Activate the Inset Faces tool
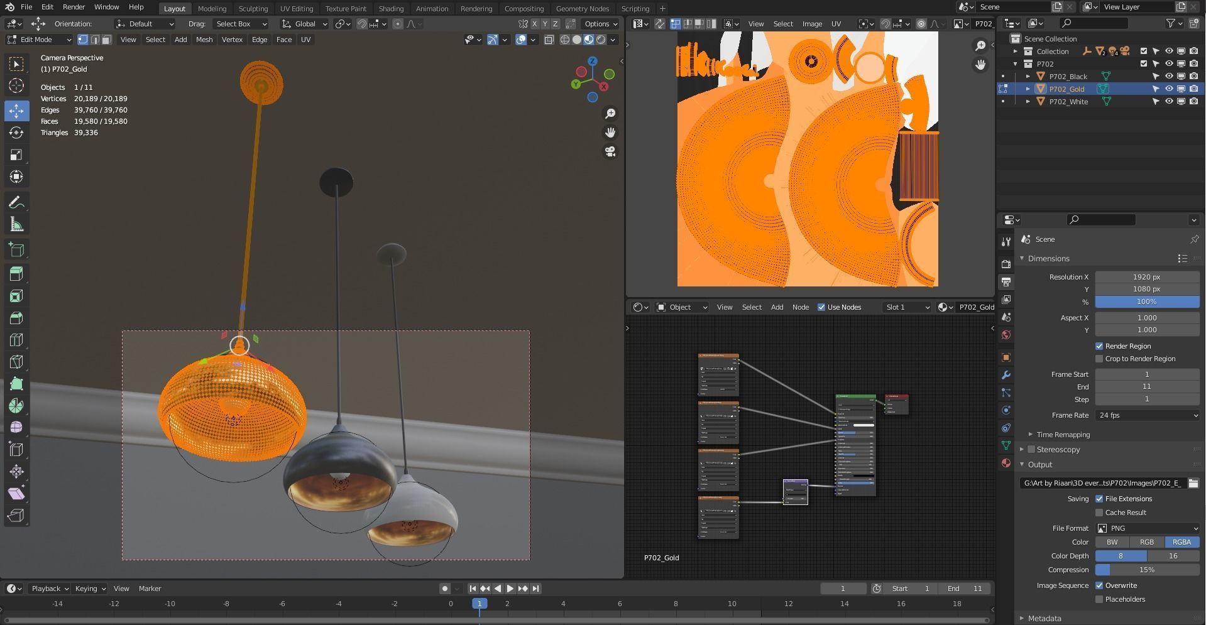Viewport: 1206px width, 625px height. pyautogui.click(x=16, y=296)
